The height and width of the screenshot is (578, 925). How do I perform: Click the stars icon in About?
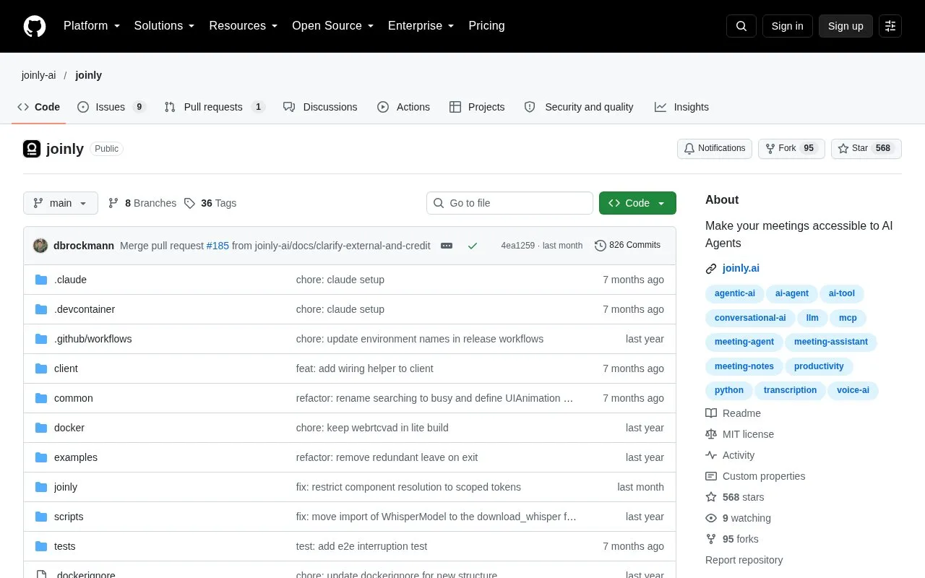tap(711, 497)
